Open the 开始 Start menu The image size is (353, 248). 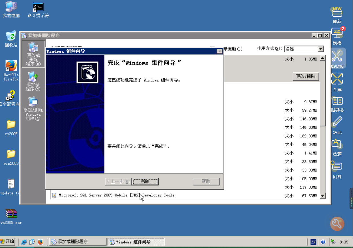coord(7,241)
